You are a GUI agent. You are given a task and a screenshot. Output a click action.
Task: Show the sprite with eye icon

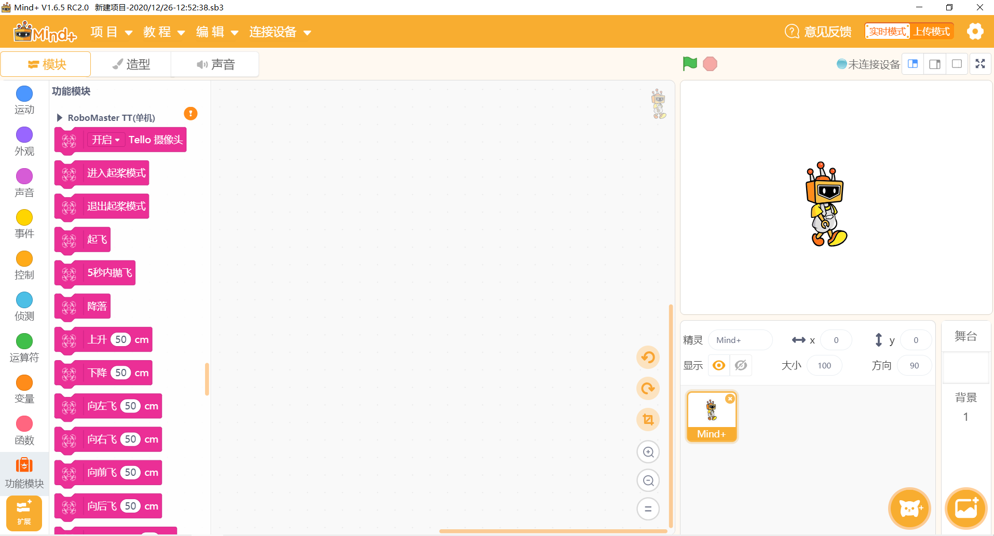(719, 365)
